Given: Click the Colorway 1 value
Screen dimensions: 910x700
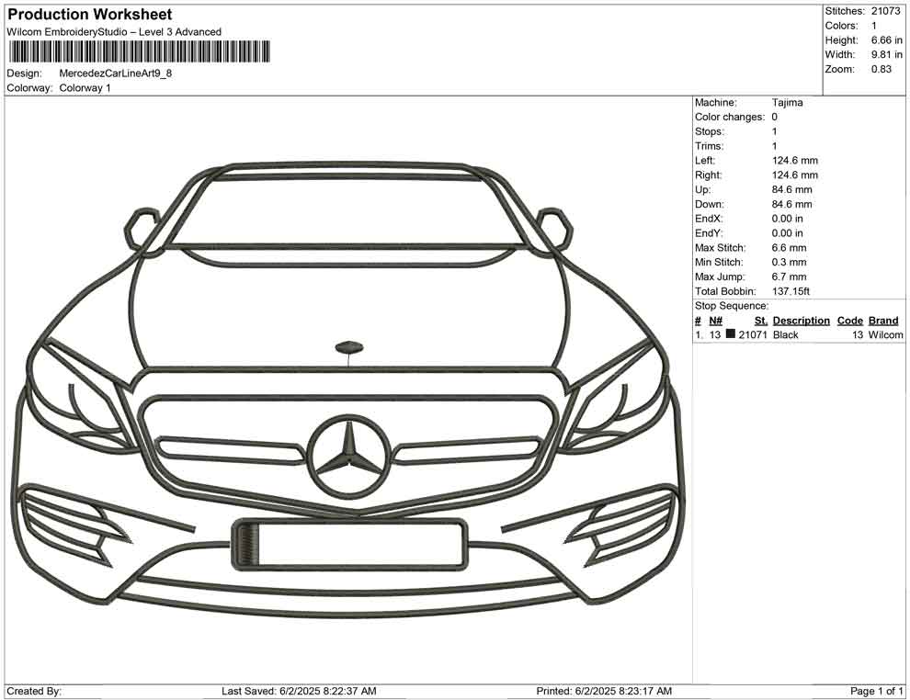Looking at the screenshot, I should (x=85, y=88).
